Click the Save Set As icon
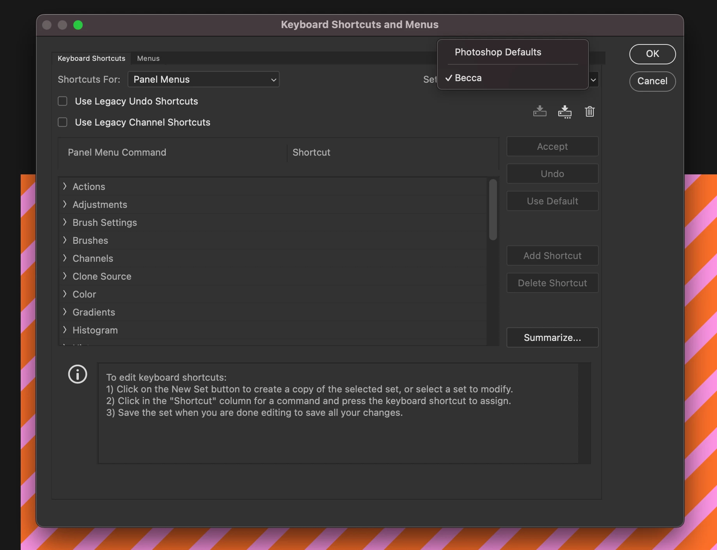The height and width of the screenshot is (550, 717). (565, 112)
